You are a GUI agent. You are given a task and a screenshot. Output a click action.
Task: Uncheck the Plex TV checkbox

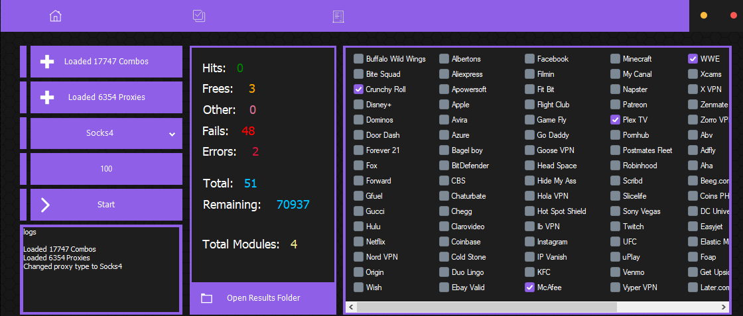[615, 120]
